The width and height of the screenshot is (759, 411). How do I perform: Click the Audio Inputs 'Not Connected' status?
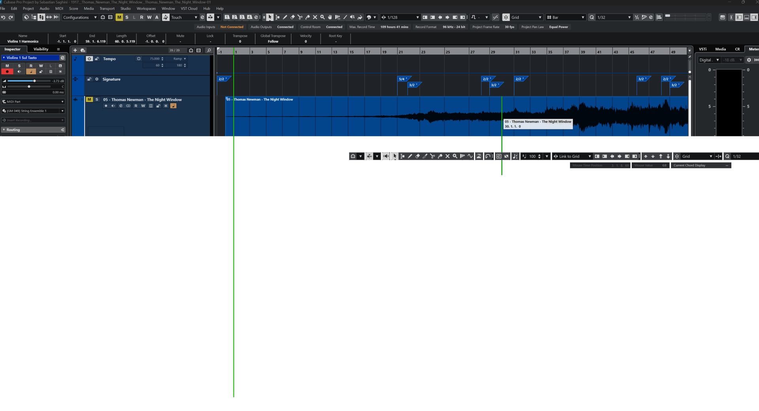(x=232, y=27)
